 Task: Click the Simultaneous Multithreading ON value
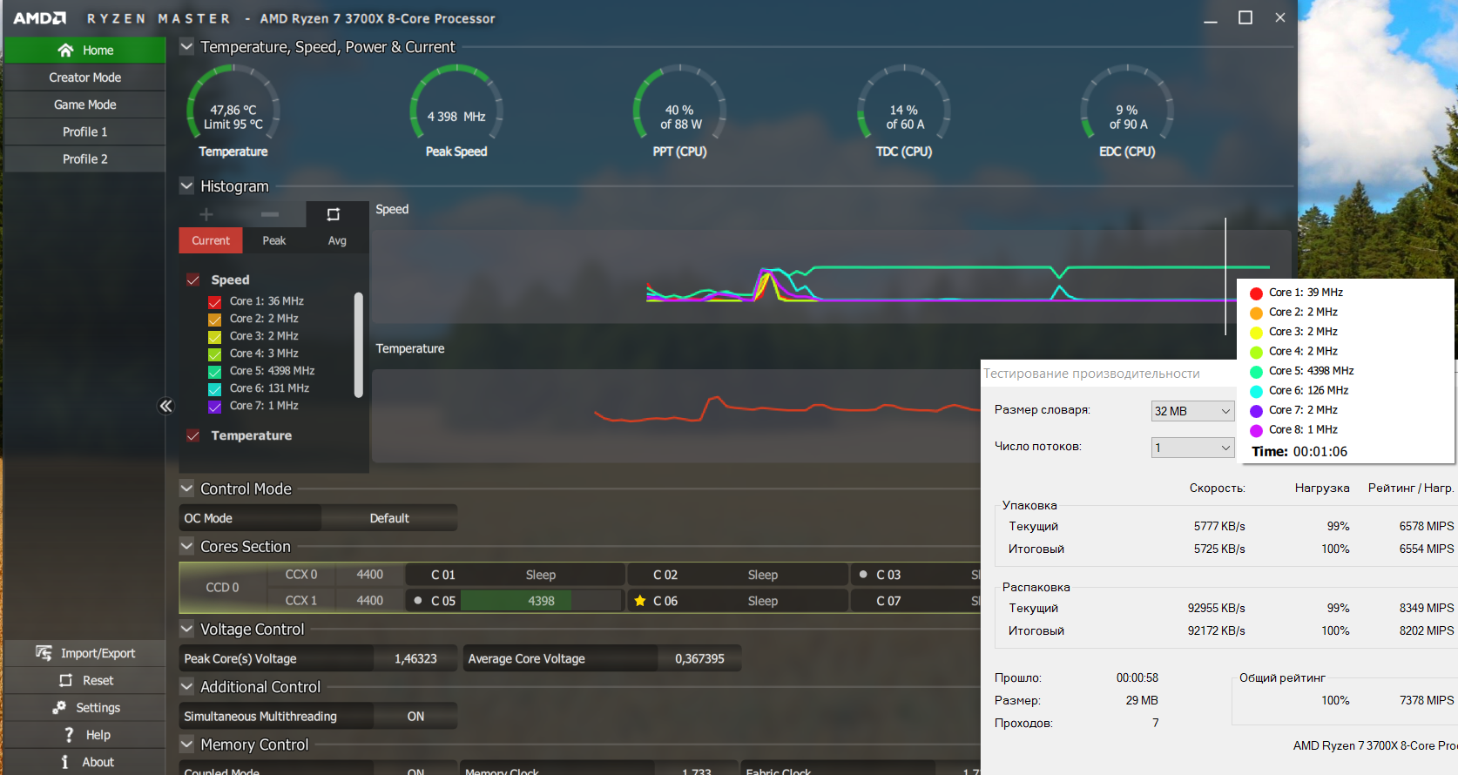(x=415, y=717)
